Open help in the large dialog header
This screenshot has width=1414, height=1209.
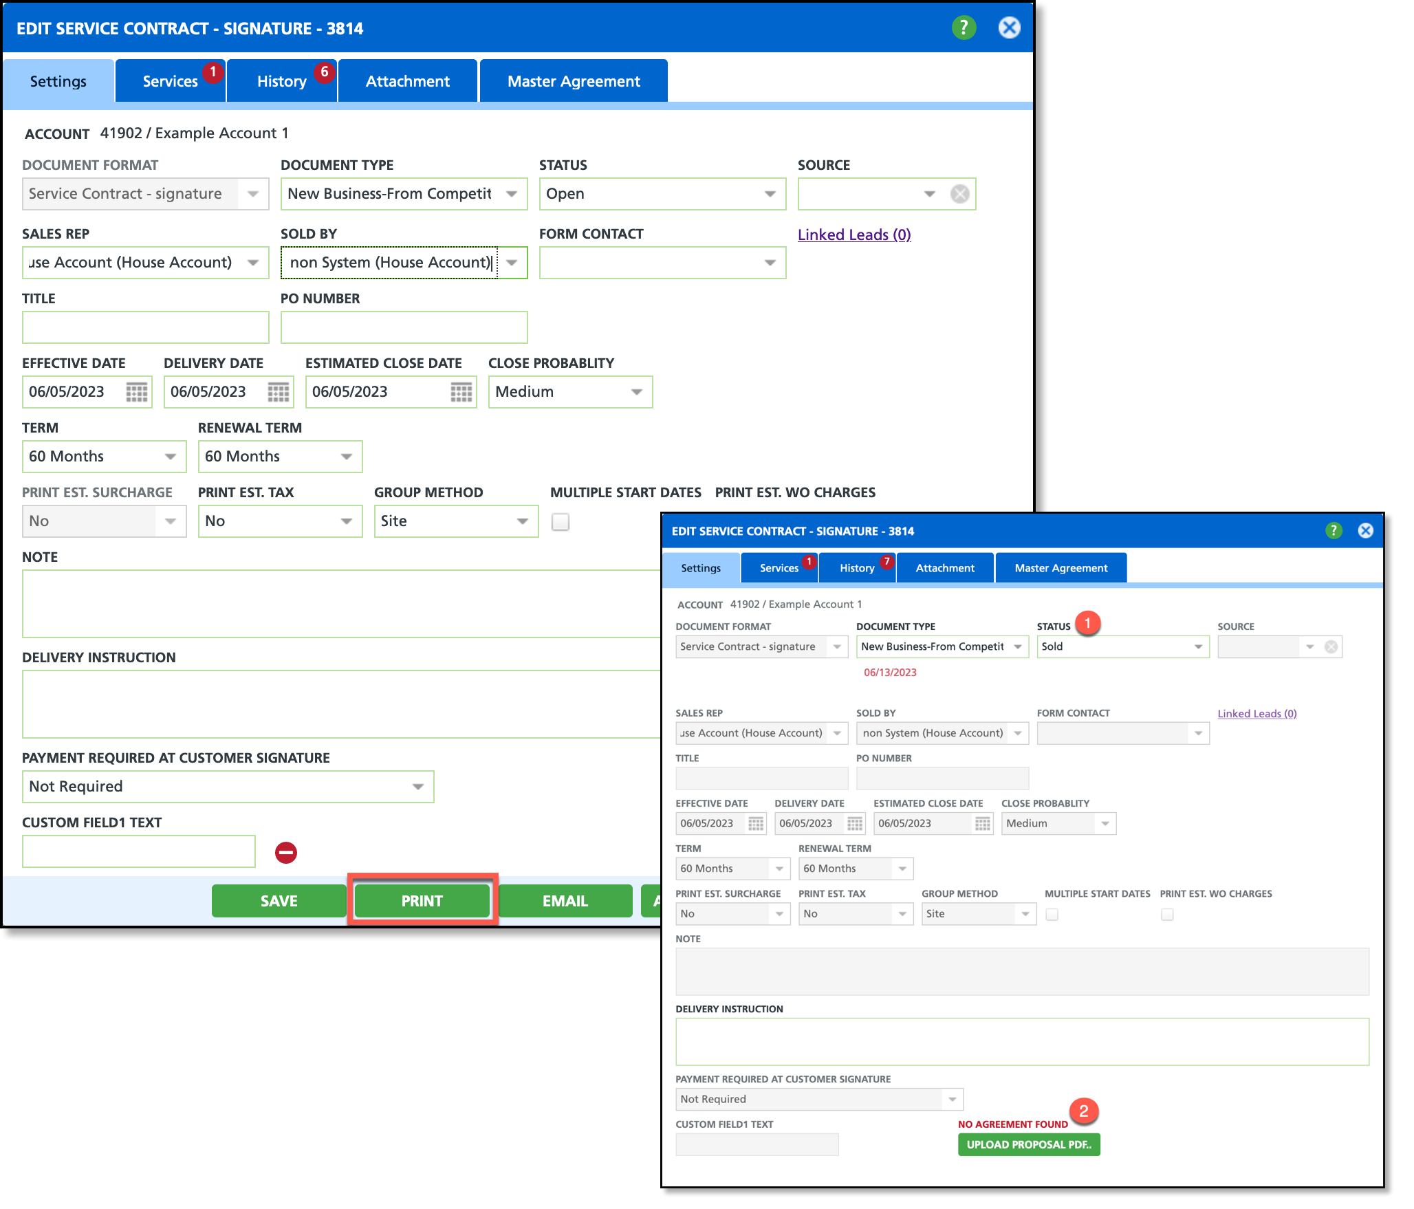964,28
